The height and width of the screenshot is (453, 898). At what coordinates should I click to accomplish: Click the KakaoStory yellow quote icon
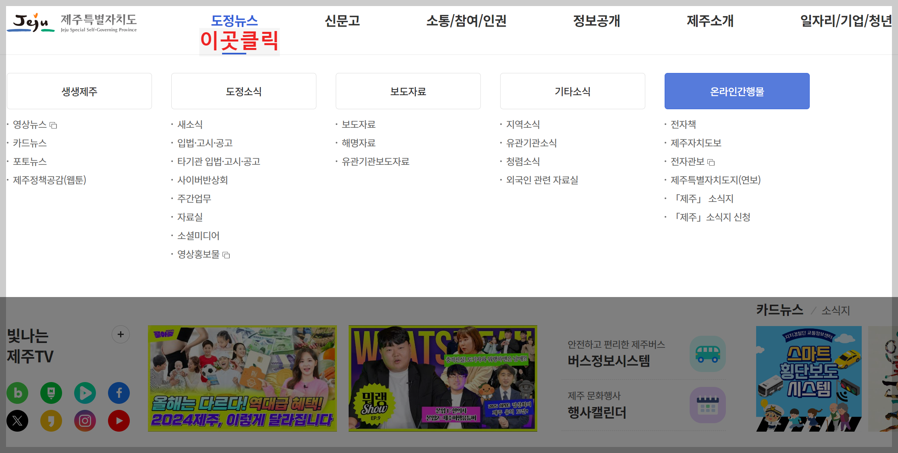[51, 421]
